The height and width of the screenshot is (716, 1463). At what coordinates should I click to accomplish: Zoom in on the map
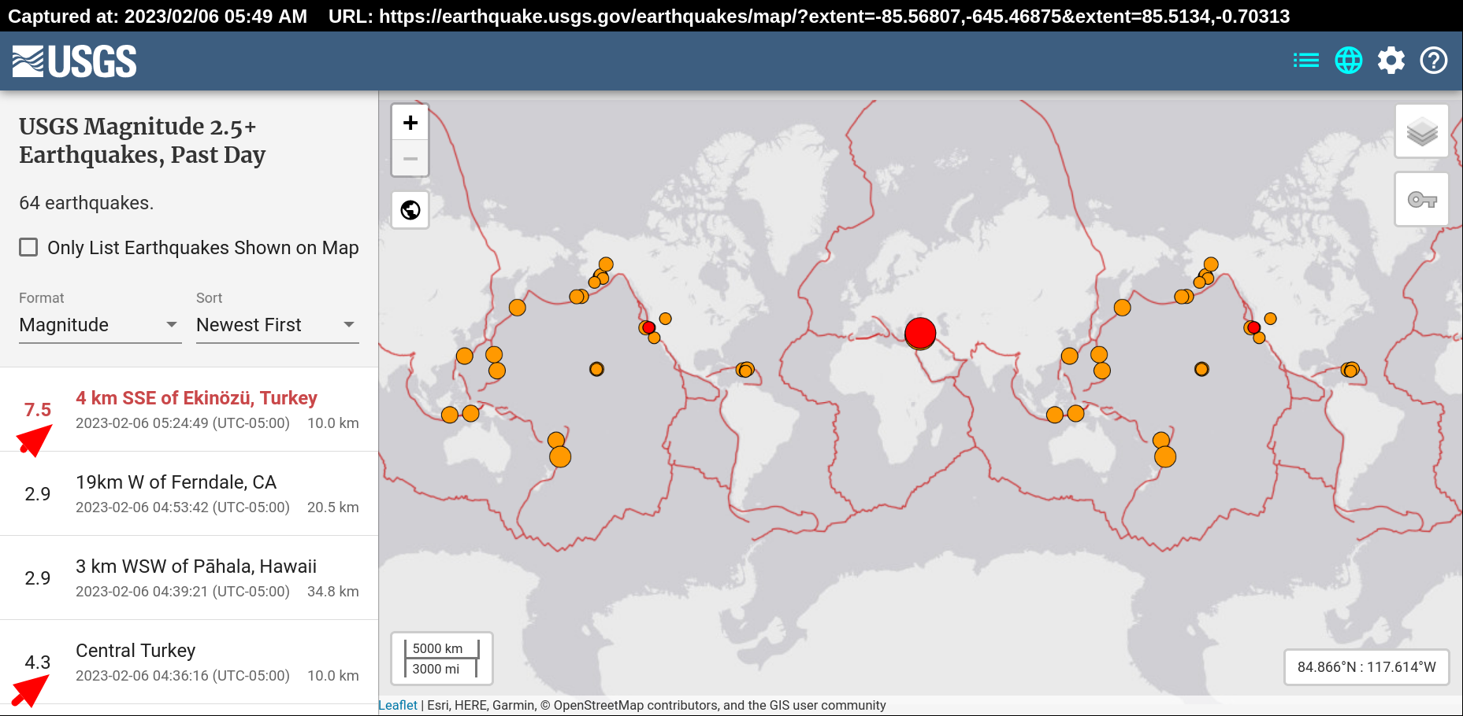(410, 123)
